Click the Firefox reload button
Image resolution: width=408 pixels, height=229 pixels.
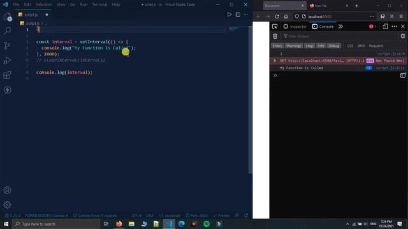[x=277, y=17]
